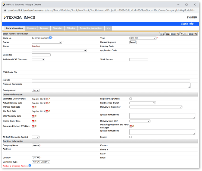Open the Consignment dropdown

tap(36, 90)
